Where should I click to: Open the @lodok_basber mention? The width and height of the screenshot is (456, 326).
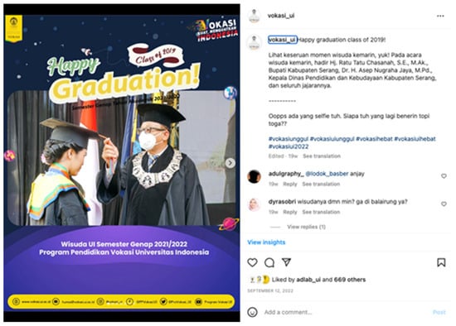pyautogui.click(x=327, y=174)
